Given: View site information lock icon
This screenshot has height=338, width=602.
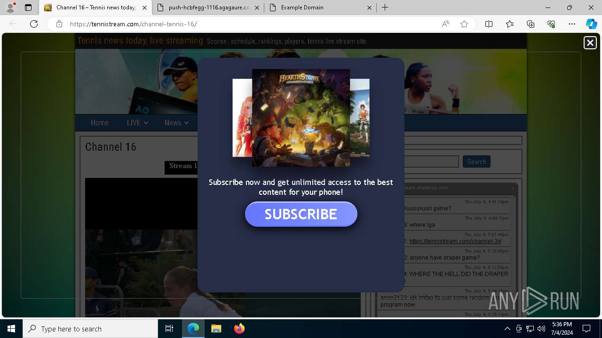Looking at the screenshot, I should (x=59, y=24).
